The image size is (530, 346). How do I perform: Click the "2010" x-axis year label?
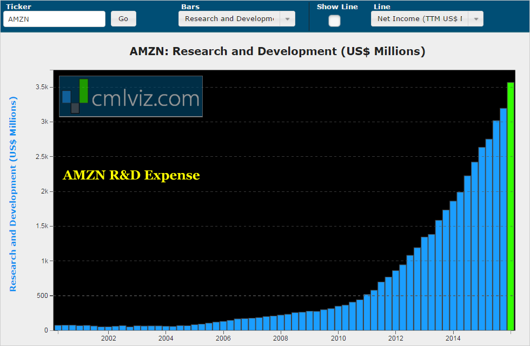[x=339, y=338]
